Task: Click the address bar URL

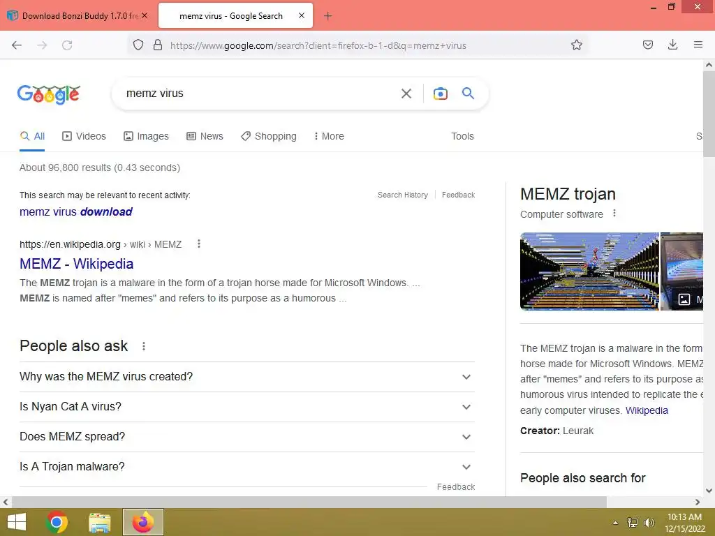Action: point(318,45)
